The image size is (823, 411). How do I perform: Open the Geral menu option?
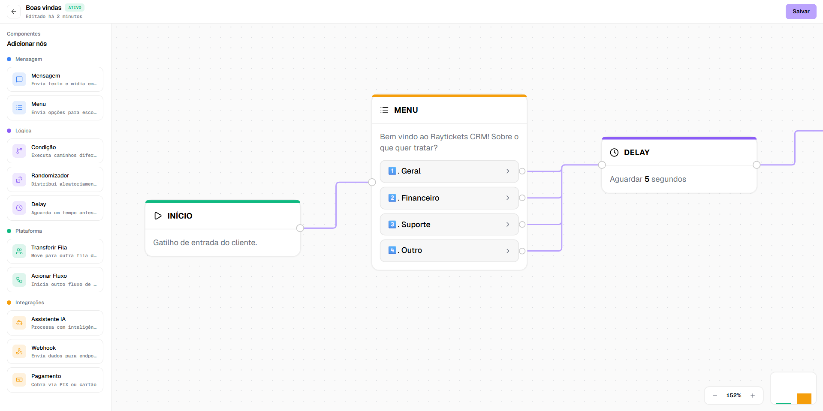tap(449, 171)
